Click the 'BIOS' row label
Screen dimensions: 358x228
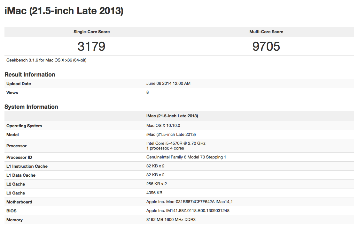pos(12,211)
